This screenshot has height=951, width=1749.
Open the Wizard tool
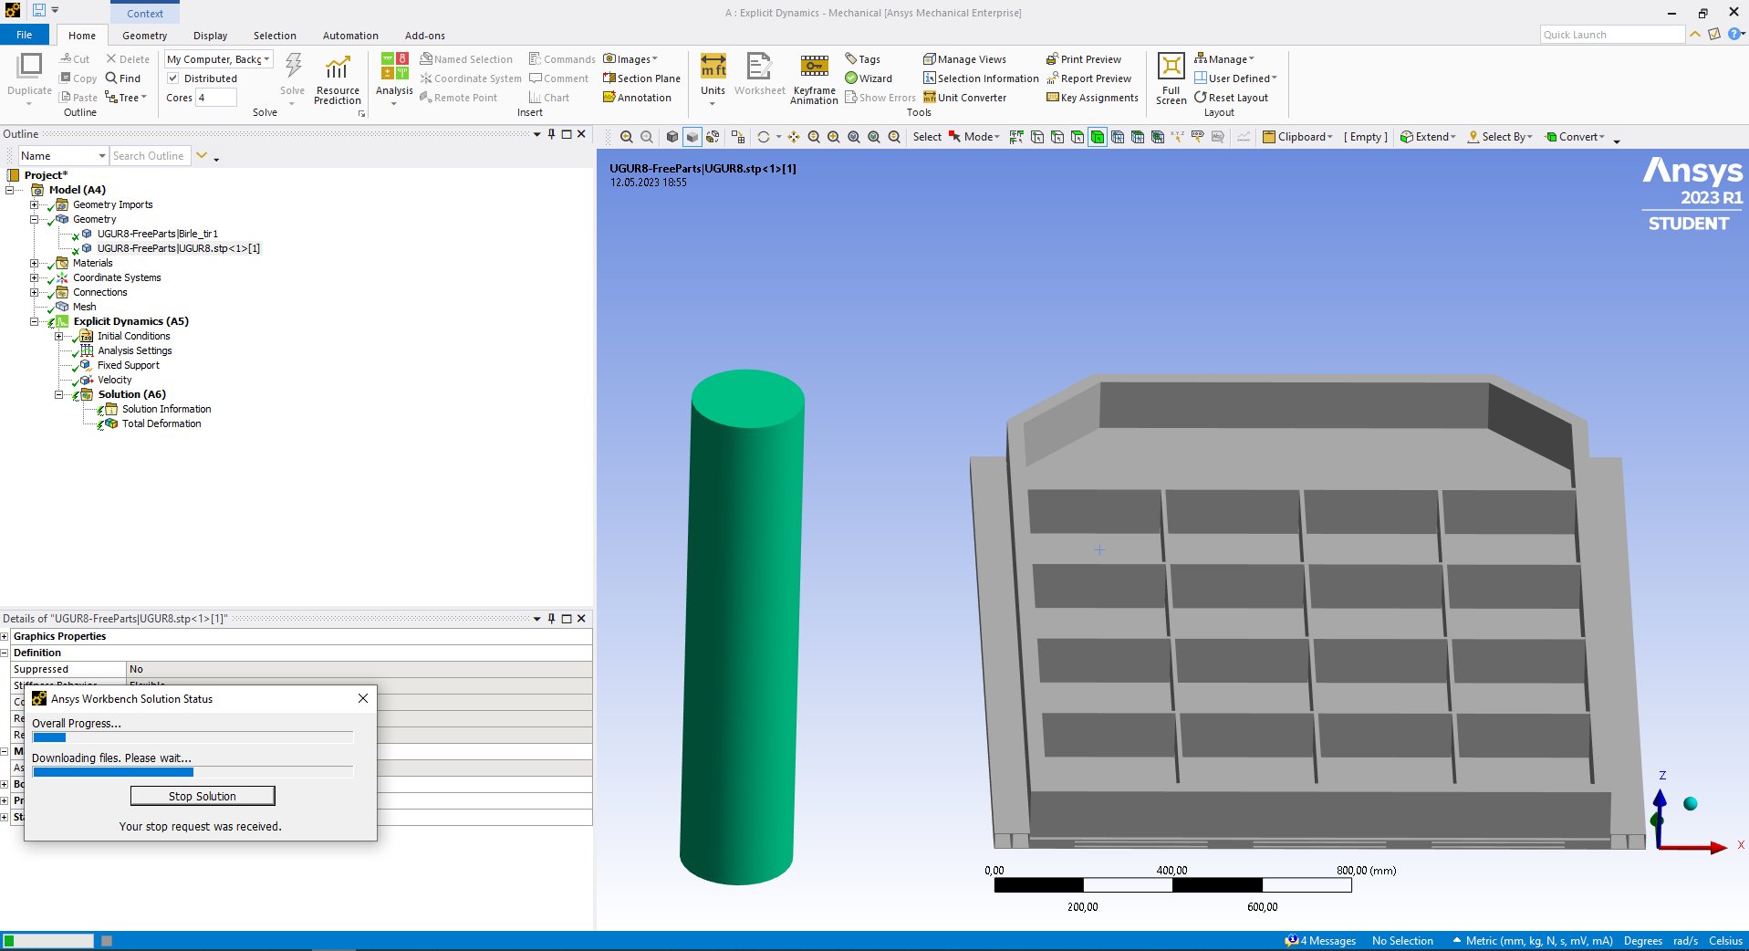pos(869,78)
